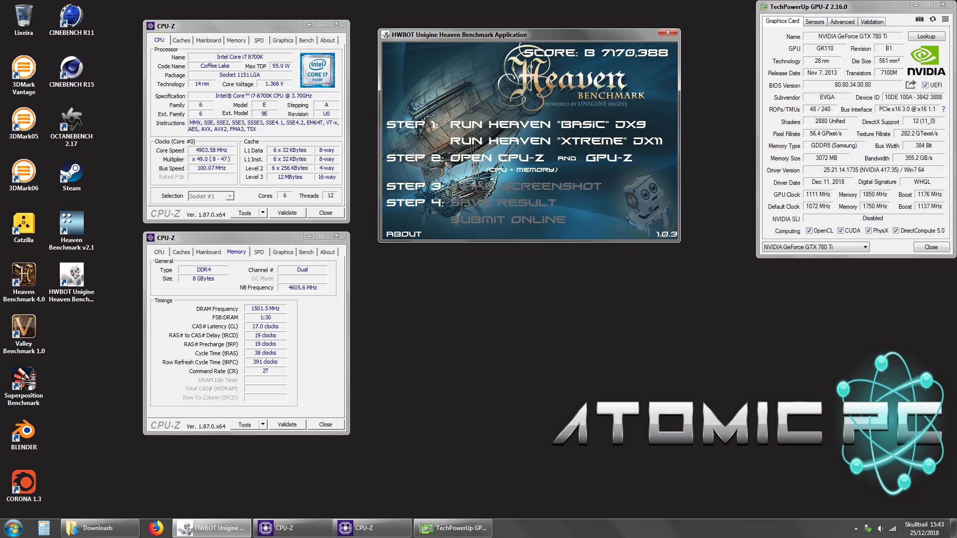Viewport: 957px width, 538px height.
Task: Click volume speaker icon in system tray
Action: pos(880,529)
